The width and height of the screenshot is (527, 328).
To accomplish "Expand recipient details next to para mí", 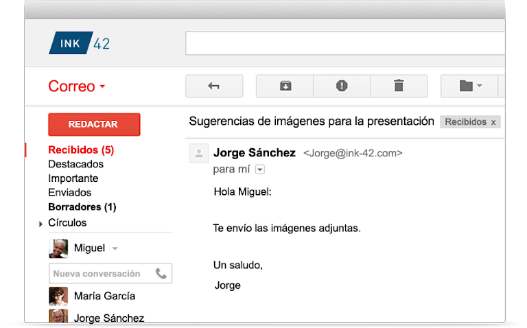I will pos(260,169).
